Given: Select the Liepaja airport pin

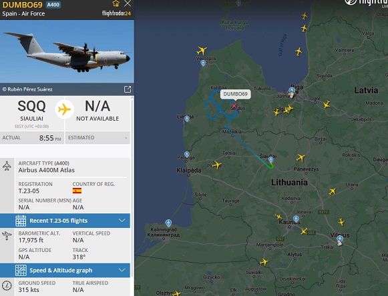Looking at the screenshot, I should point(187,119).
